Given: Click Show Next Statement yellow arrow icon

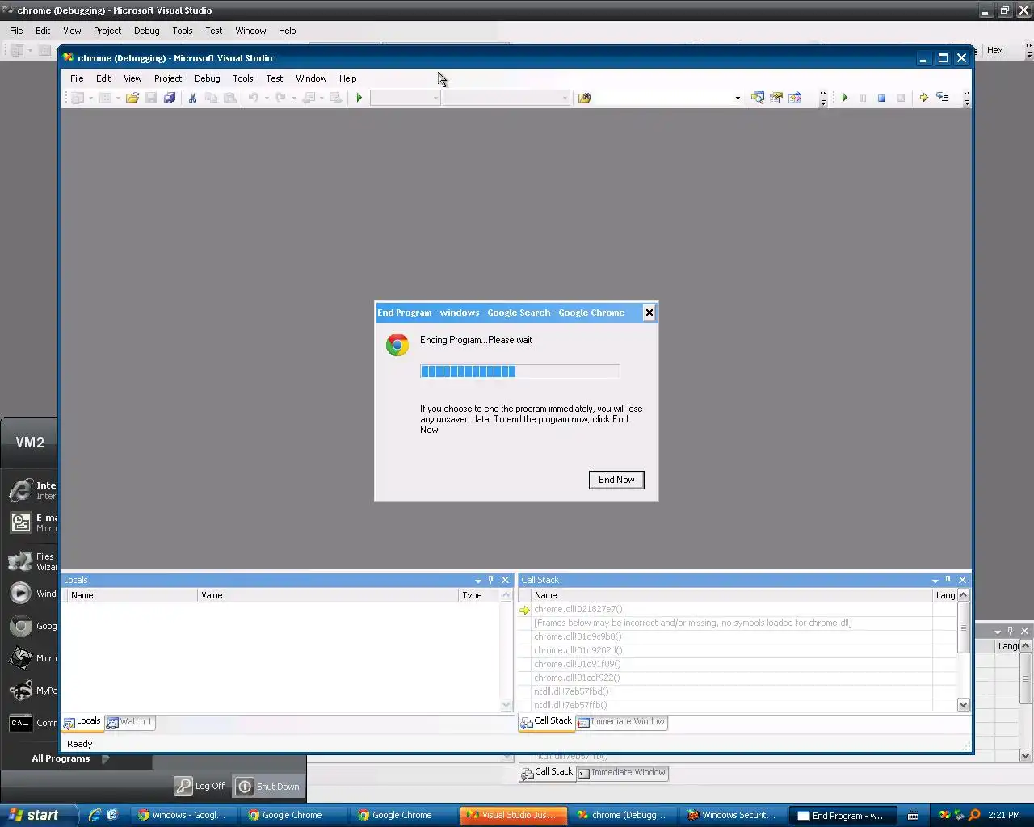Looking at the screenshot, I should coord(923,98).
